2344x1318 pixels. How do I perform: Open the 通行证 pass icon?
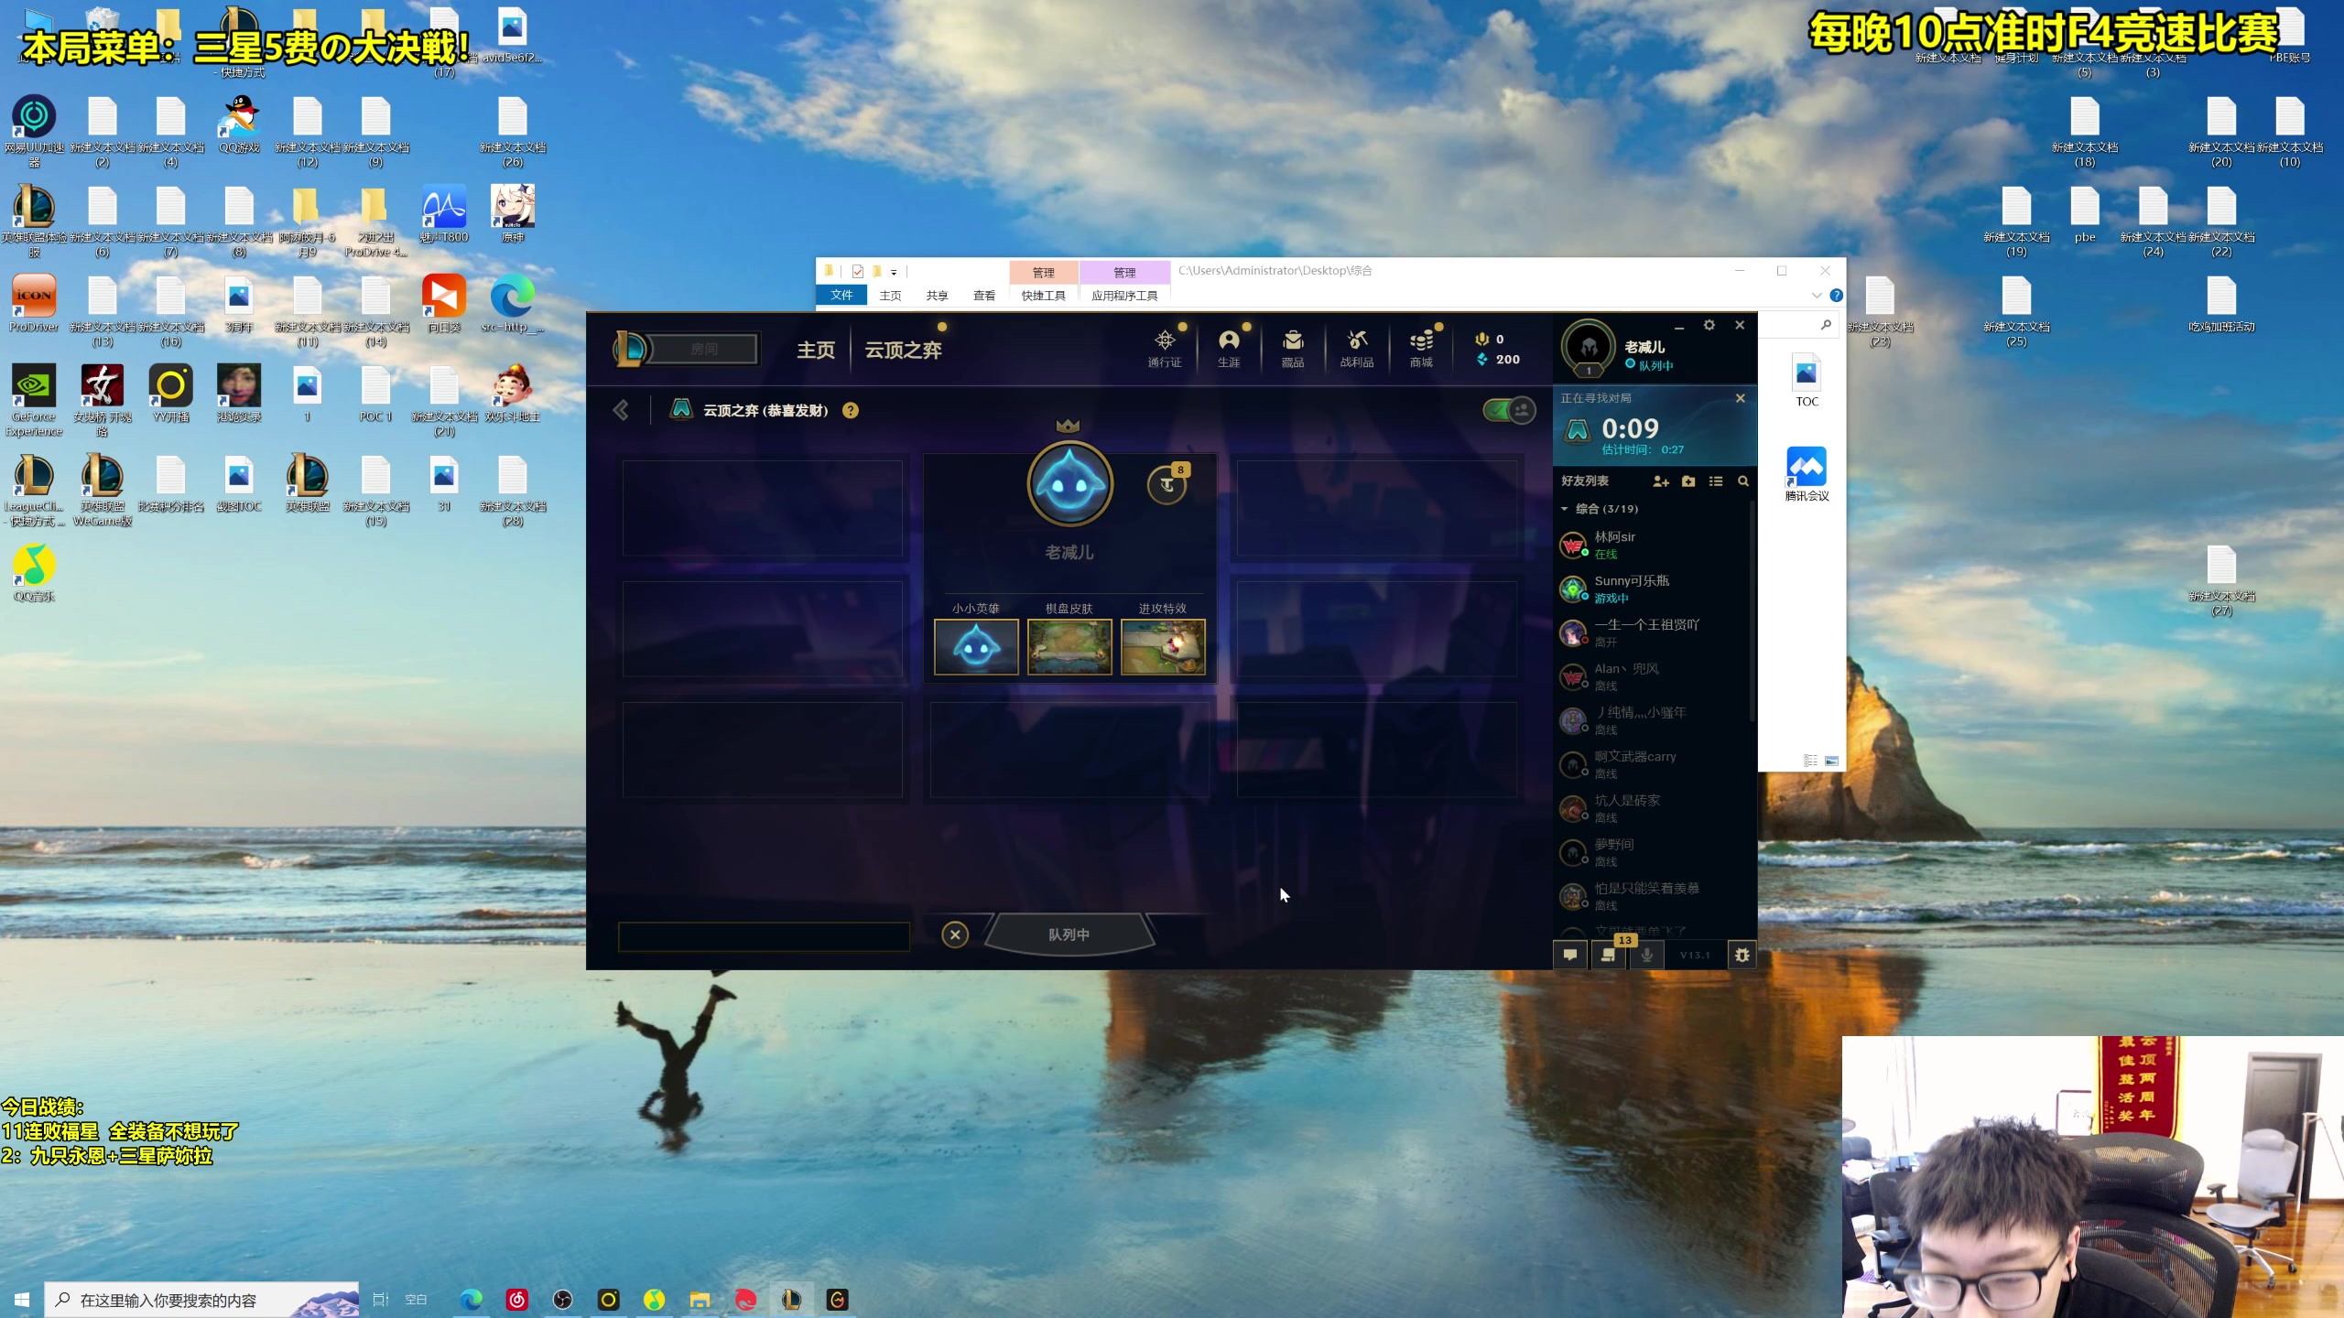[1165, 349]
